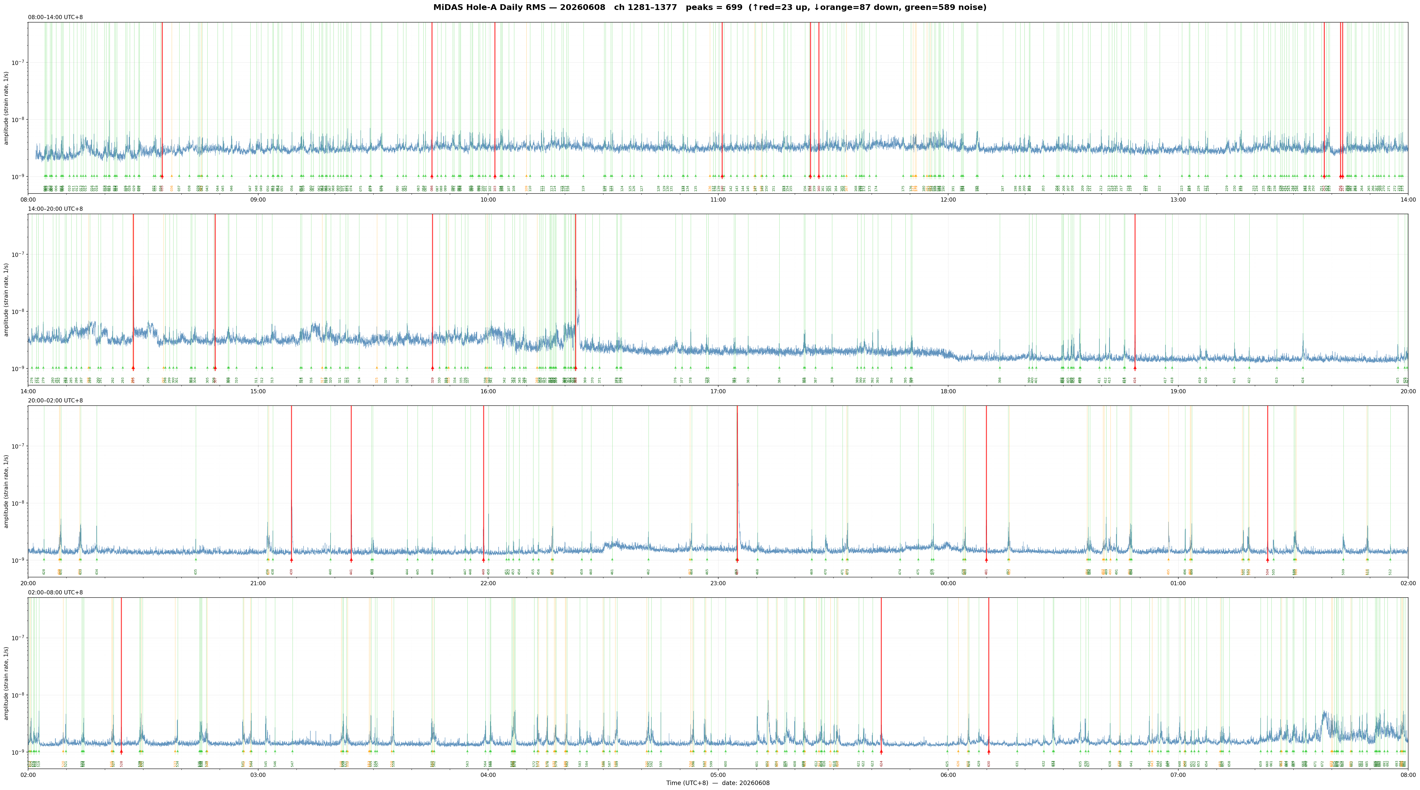Click the 10⁻⁹ y-tick of the 20:00–02:00 panel
Image resolution: width=1420 pixels, height=790 pixels.
coord(18,560)
